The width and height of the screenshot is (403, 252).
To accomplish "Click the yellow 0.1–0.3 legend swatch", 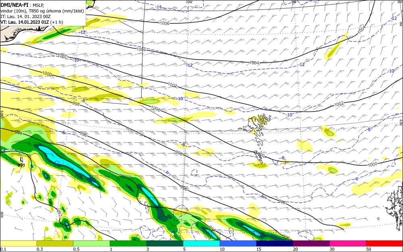I will (x=18, y=244).
